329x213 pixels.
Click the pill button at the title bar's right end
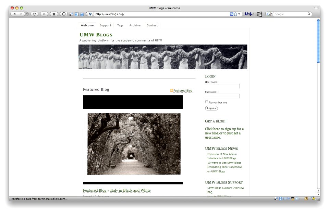click(316, 8)
